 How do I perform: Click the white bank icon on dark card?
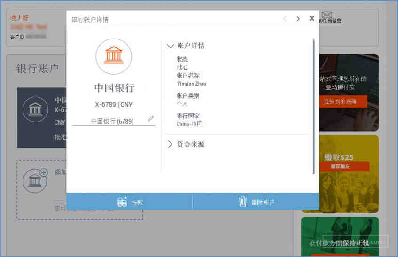pos(35,109)
